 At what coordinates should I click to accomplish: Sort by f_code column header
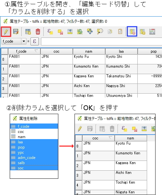[24, 51]
